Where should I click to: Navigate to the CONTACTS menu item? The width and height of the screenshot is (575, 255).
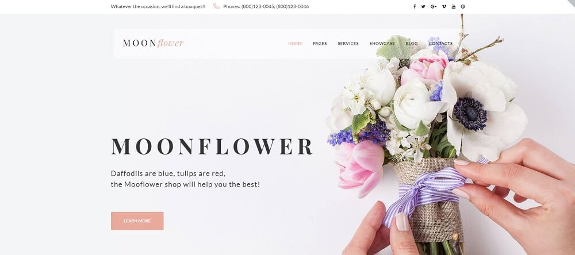tap(440, 43)
